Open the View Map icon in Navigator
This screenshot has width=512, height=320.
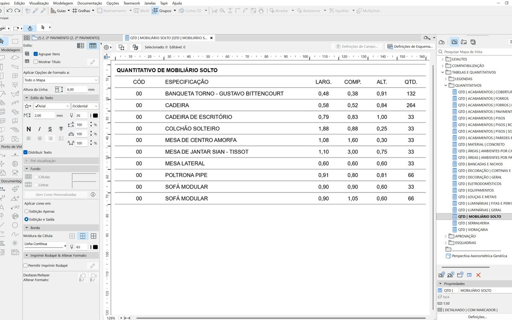tap(454, 42)
